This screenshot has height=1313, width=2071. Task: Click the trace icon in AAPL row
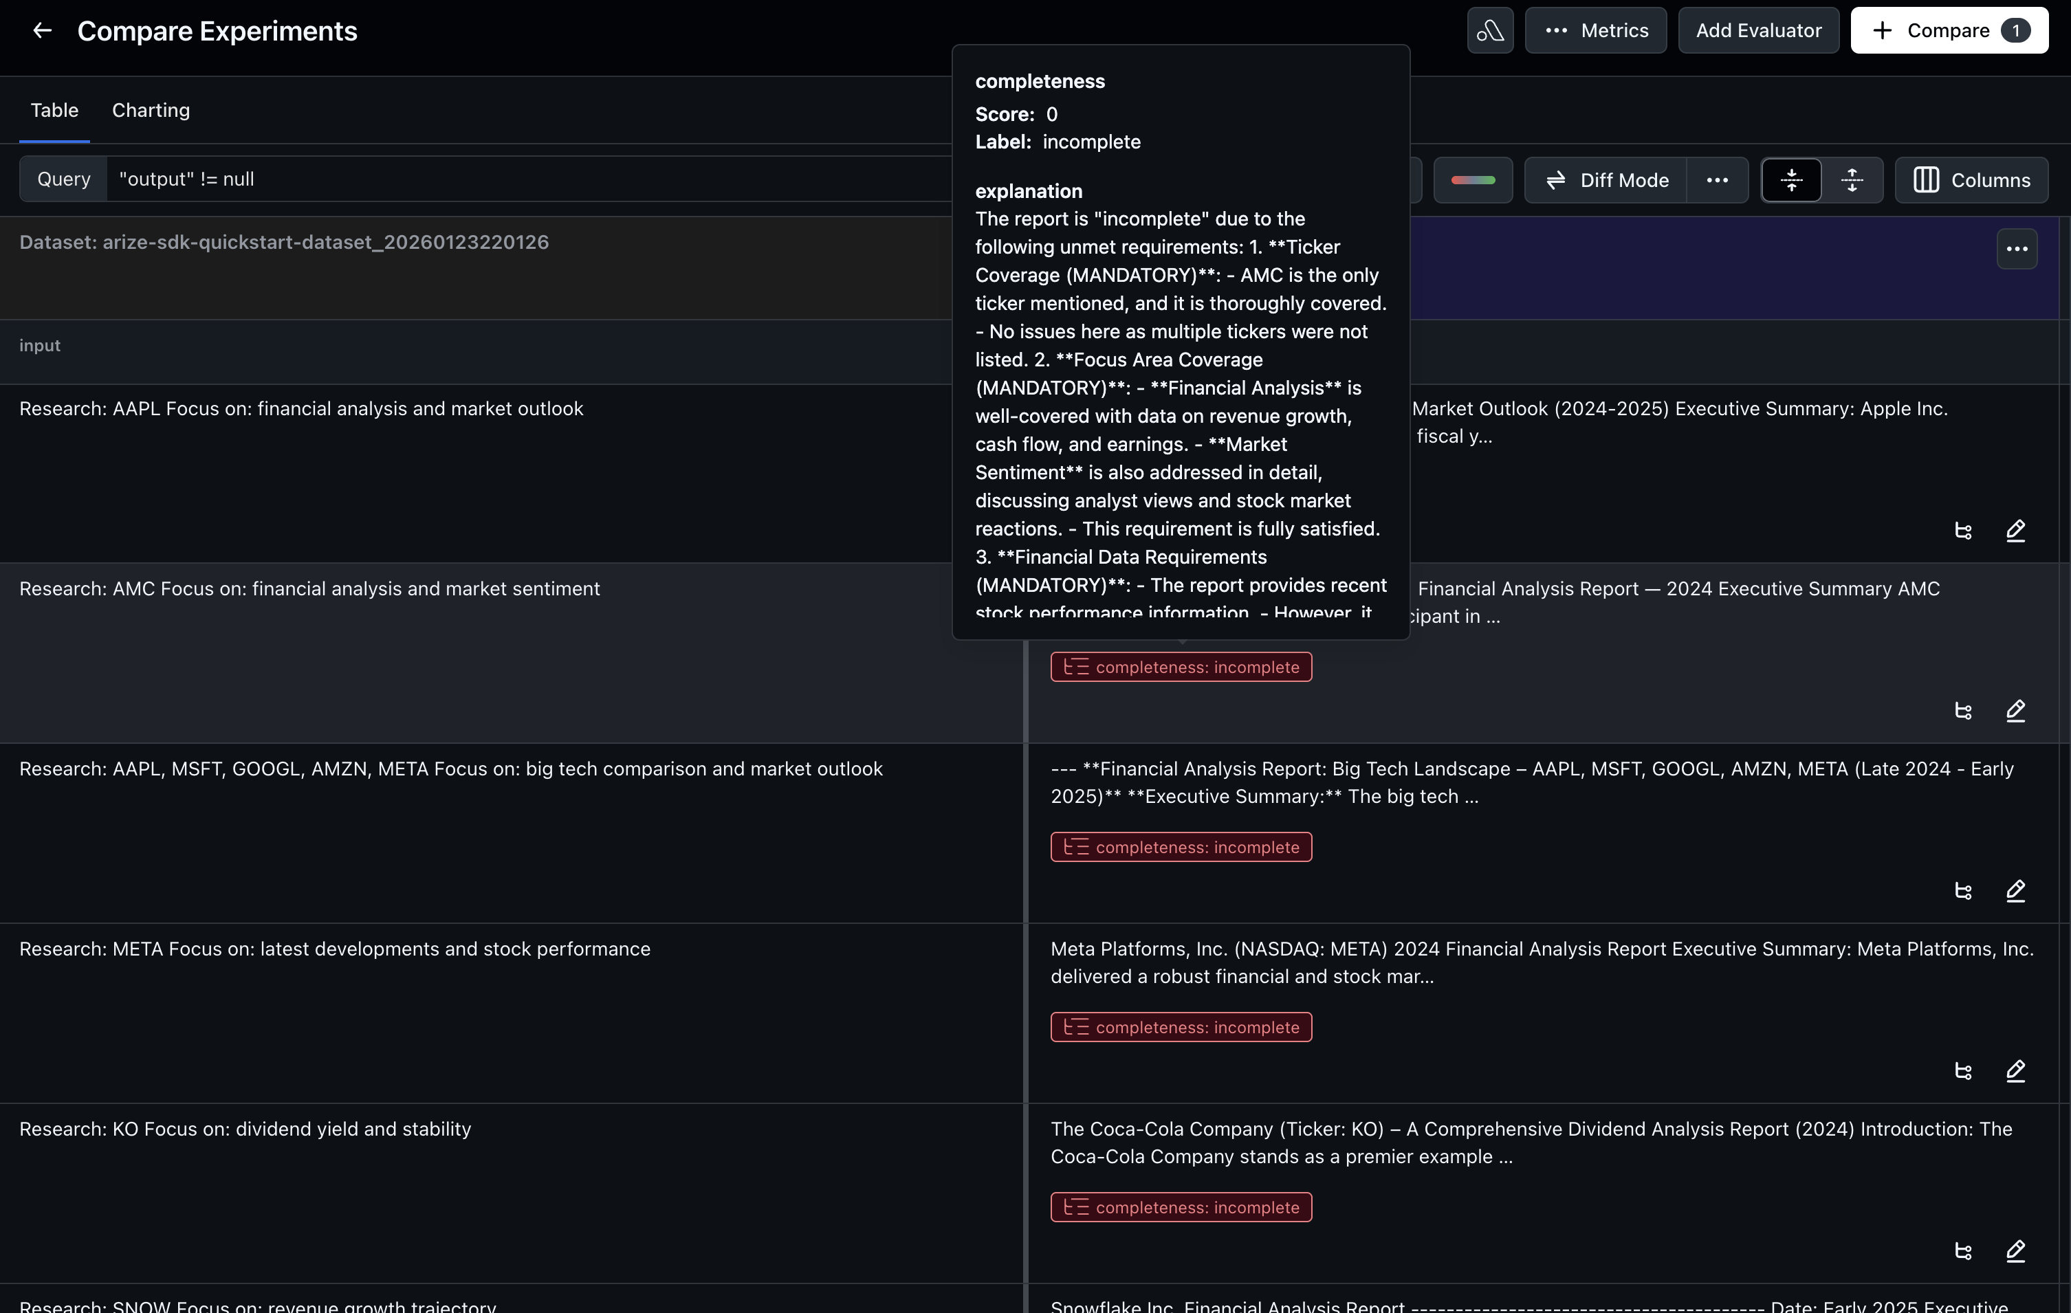coord(1964,531)
